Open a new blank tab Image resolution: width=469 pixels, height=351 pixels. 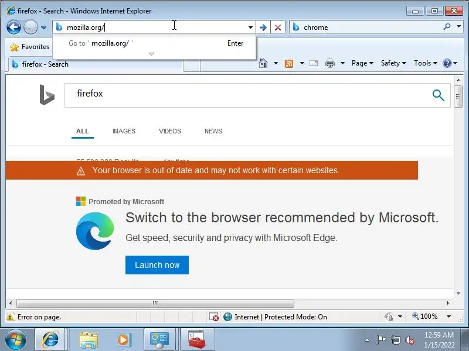192,66
